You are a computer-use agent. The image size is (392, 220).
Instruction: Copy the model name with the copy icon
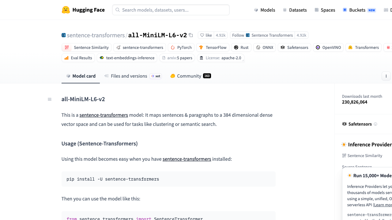point(191,35)
